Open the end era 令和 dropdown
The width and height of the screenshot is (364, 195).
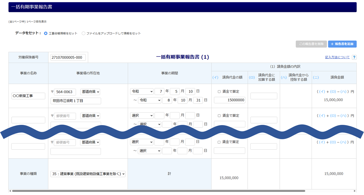[150, 100]
